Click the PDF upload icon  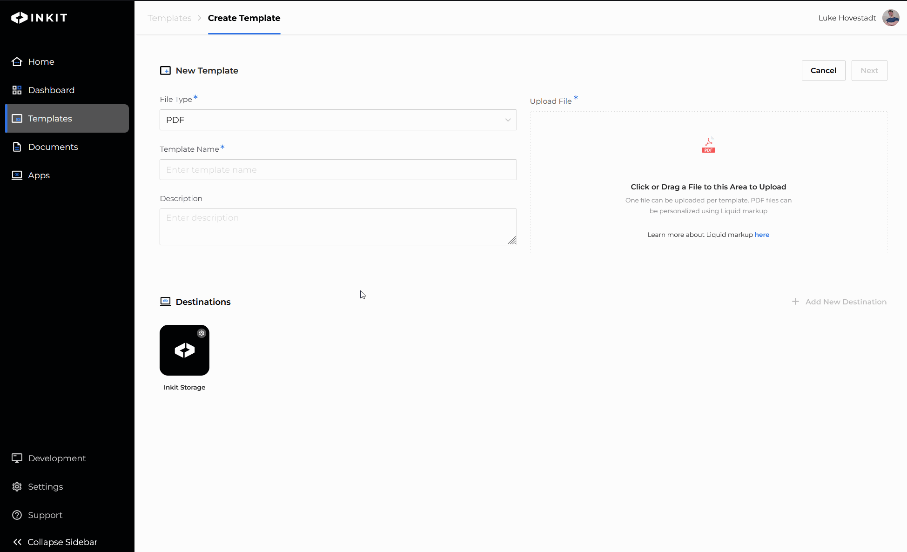tap(708, 145)
